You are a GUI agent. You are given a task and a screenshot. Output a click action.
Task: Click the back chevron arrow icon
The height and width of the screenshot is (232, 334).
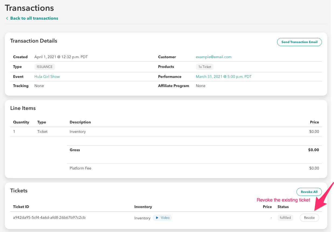7,18
